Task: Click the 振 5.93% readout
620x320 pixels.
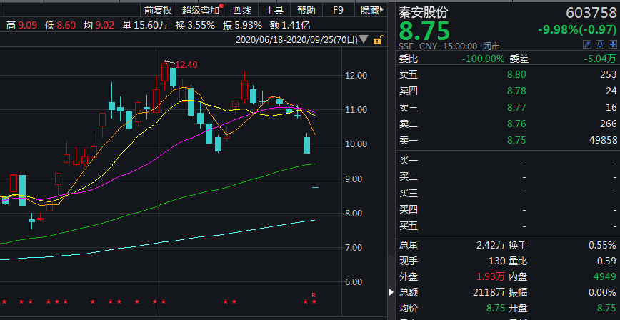Action: tap(242, 26)
